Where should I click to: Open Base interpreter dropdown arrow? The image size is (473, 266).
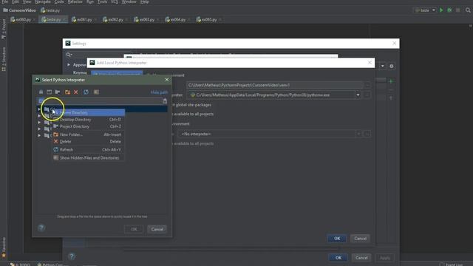pos(358,95)
